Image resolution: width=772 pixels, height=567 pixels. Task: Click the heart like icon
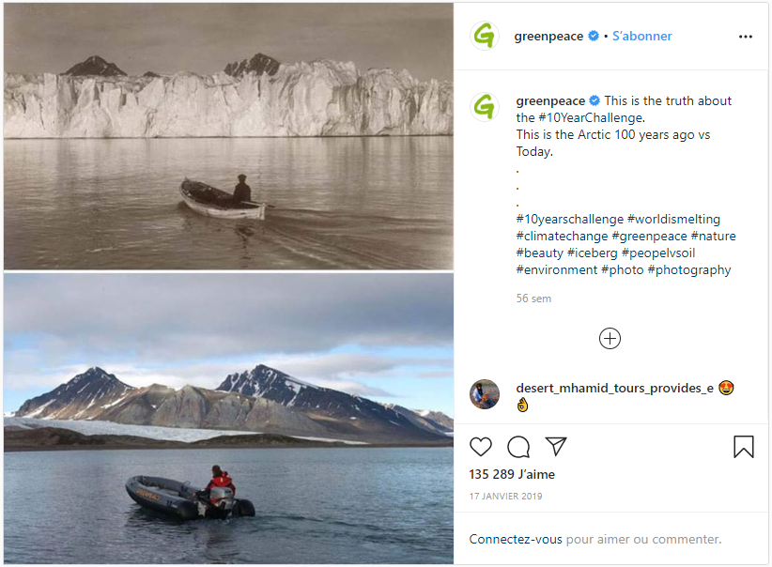tap(481, 447)
